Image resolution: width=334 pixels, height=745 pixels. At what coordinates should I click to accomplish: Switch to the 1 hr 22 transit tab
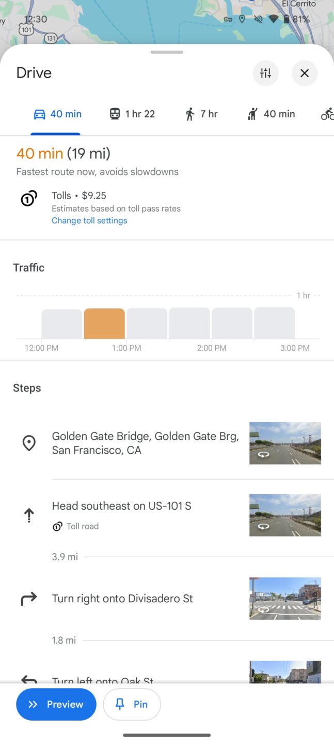[132, 113]
